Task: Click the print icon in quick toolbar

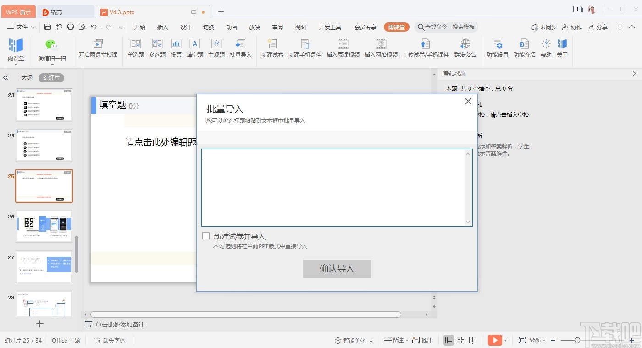Action: tap(71, 27)
